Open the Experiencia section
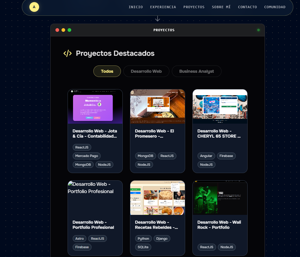The height and width of the screenshot is (257, 300). pos(163,7)
